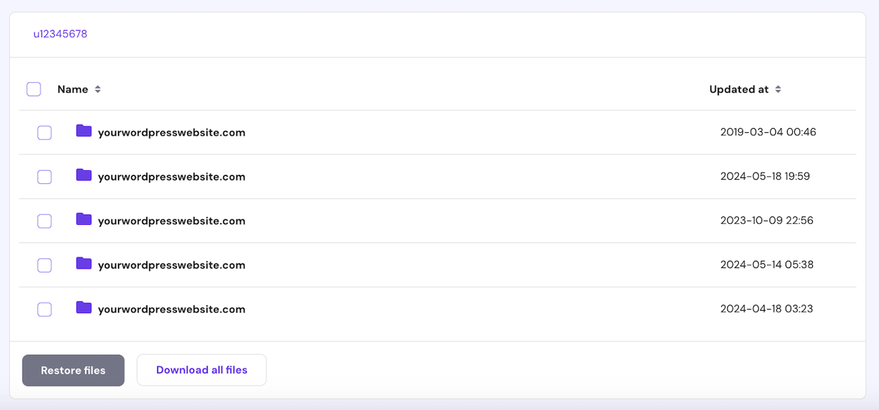
Task: Open yourwordpresswebsite.com in the last row
Action: (171, 309)
